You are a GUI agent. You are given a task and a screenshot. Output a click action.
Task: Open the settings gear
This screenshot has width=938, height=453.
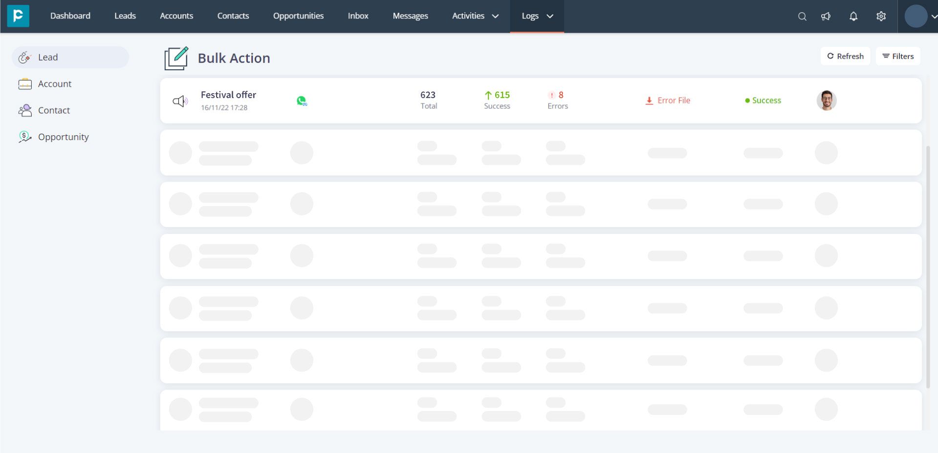tap(881, 16)
